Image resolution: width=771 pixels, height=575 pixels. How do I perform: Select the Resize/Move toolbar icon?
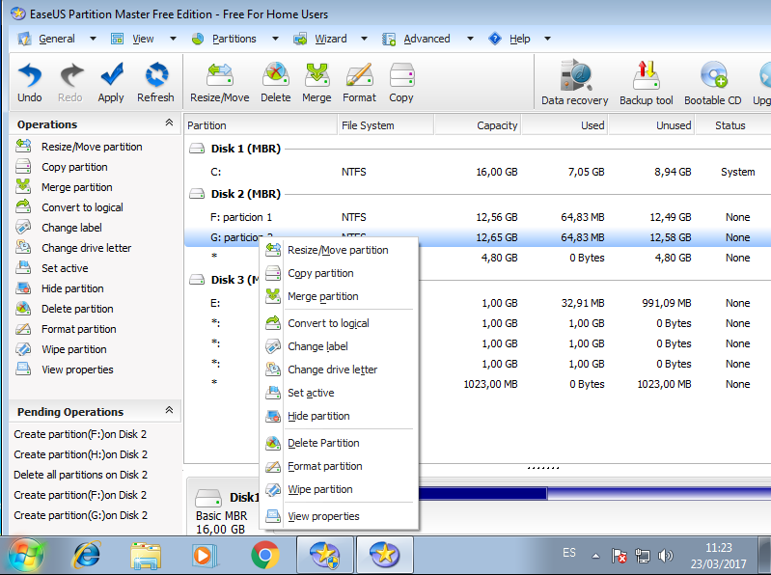(219, 82)
